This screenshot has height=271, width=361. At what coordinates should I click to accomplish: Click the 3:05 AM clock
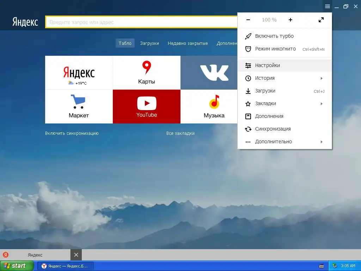pyautogui.click(x=348, y=266)
